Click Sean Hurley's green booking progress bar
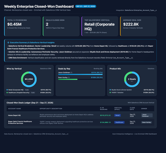This screenshot has height=153, width=166. click(x=68, y=79)
